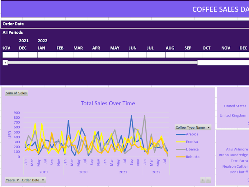Select the JAN 2022 timeline period
The image size is (249, 187).
tap(47, 55)
